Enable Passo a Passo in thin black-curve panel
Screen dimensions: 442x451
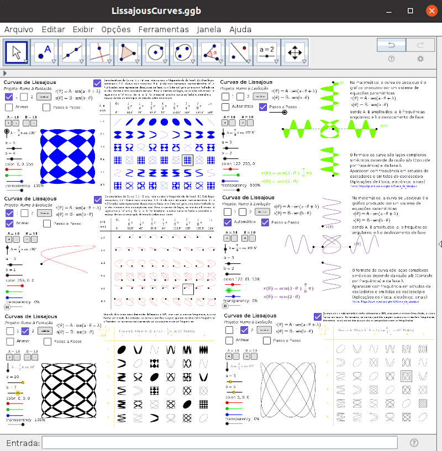point(267,340)
